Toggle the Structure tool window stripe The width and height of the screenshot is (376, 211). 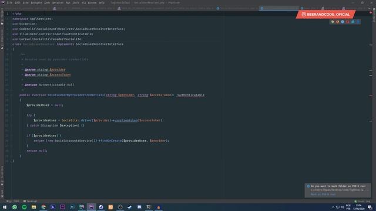2,39
